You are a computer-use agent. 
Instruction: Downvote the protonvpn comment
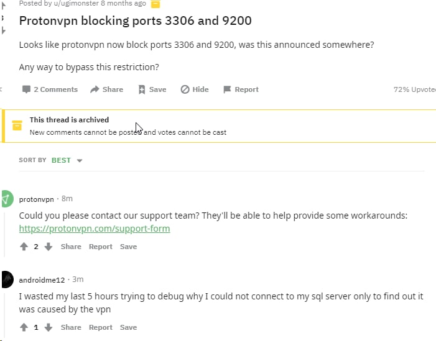pos(49,247)
